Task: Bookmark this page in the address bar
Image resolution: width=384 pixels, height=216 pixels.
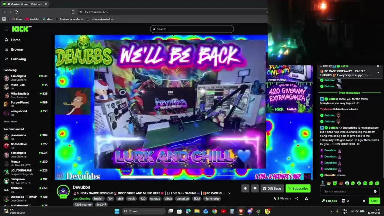Action: (x=73, y=12)
